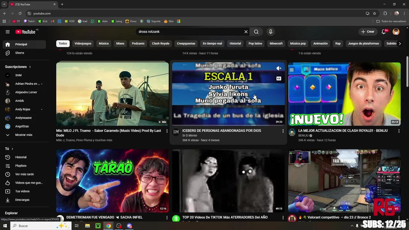The width and height of the screenshot is (409, 230).
Task: Open Historial in the sidebar
Action: coord(24,157)
